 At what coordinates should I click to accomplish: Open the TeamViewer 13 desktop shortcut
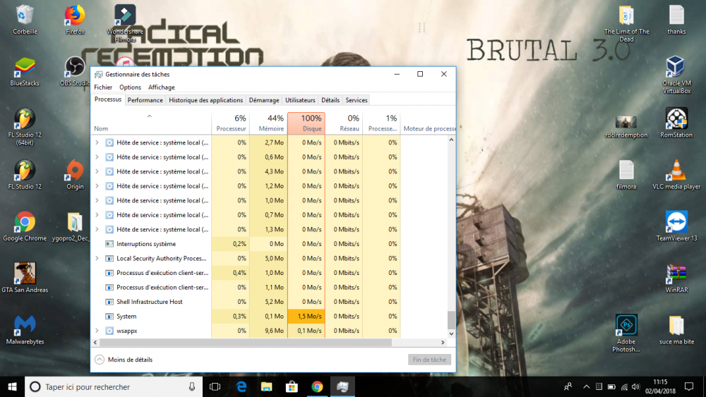(676, 221)
